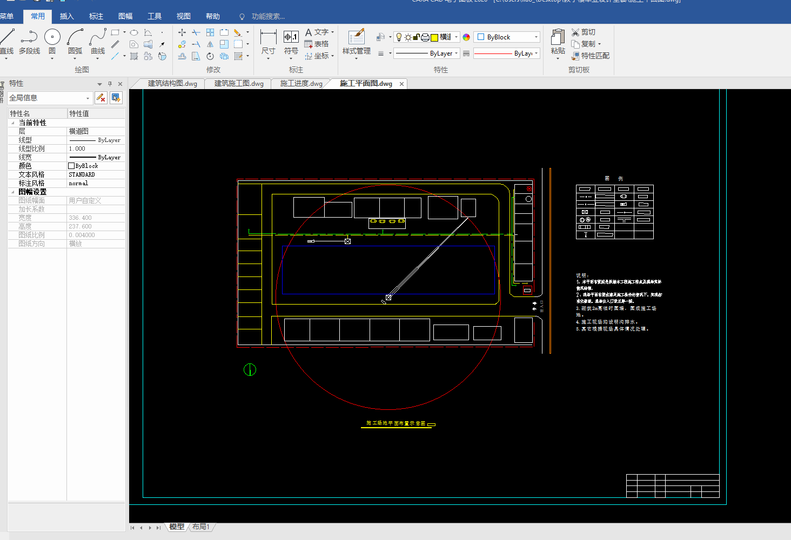Image resolution: width=791 pixels, height=540 pixels.
Task: Toggle layer lock padlock icon
Action: [x=417, y=37]
